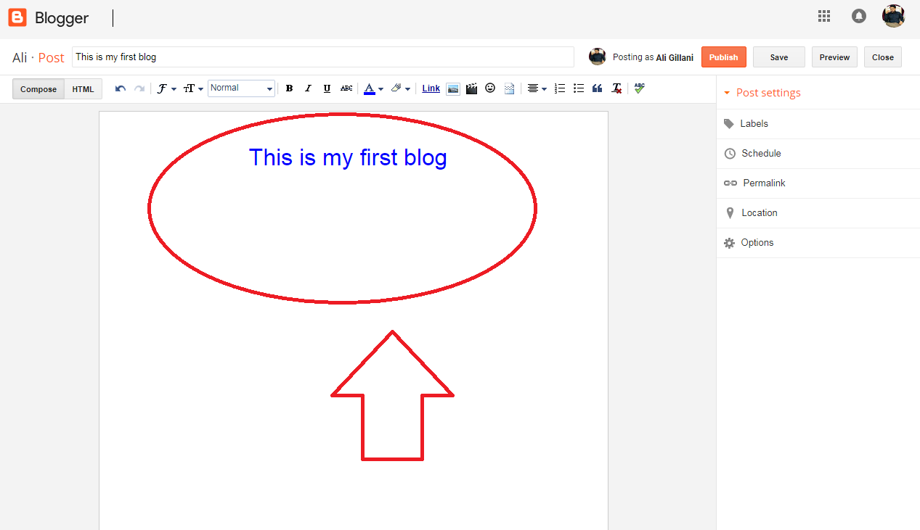Viewport: 920px width, 530px height.
Task: Undo the last edit
Action: pyautogui.click(x=120, y=88)
